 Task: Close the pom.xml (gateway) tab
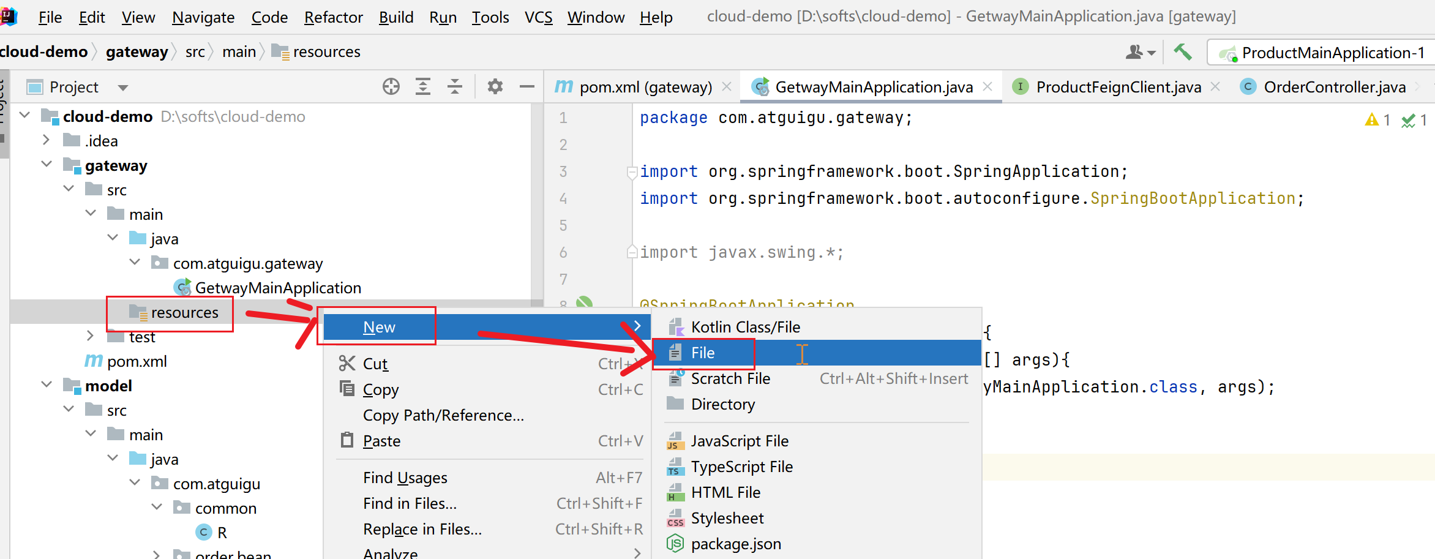[727, 87]
